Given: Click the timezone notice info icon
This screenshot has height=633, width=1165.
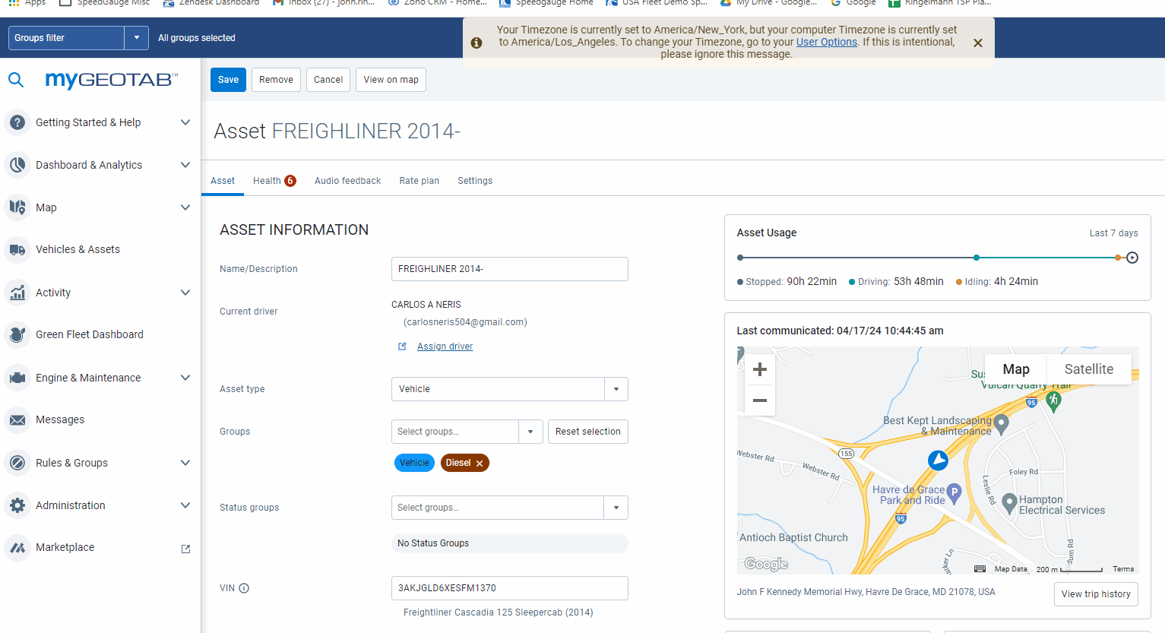Looking at the screenshot, I should tap(476, 43).
